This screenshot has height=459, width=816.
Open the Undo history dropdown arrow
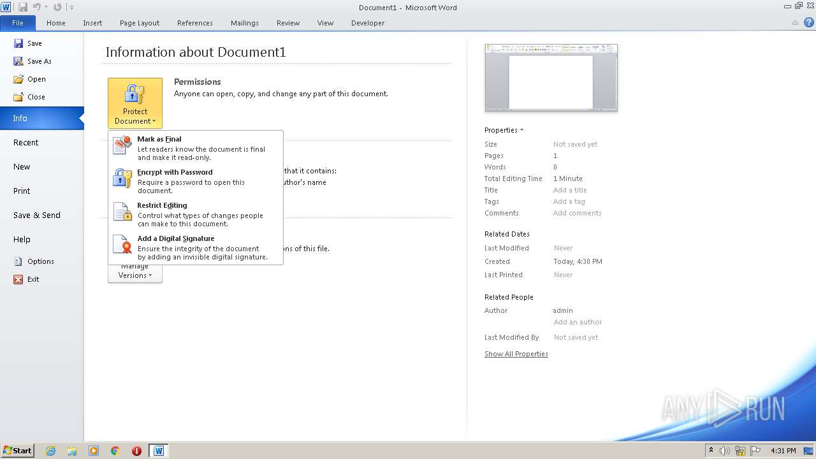[x=46, y=8]
